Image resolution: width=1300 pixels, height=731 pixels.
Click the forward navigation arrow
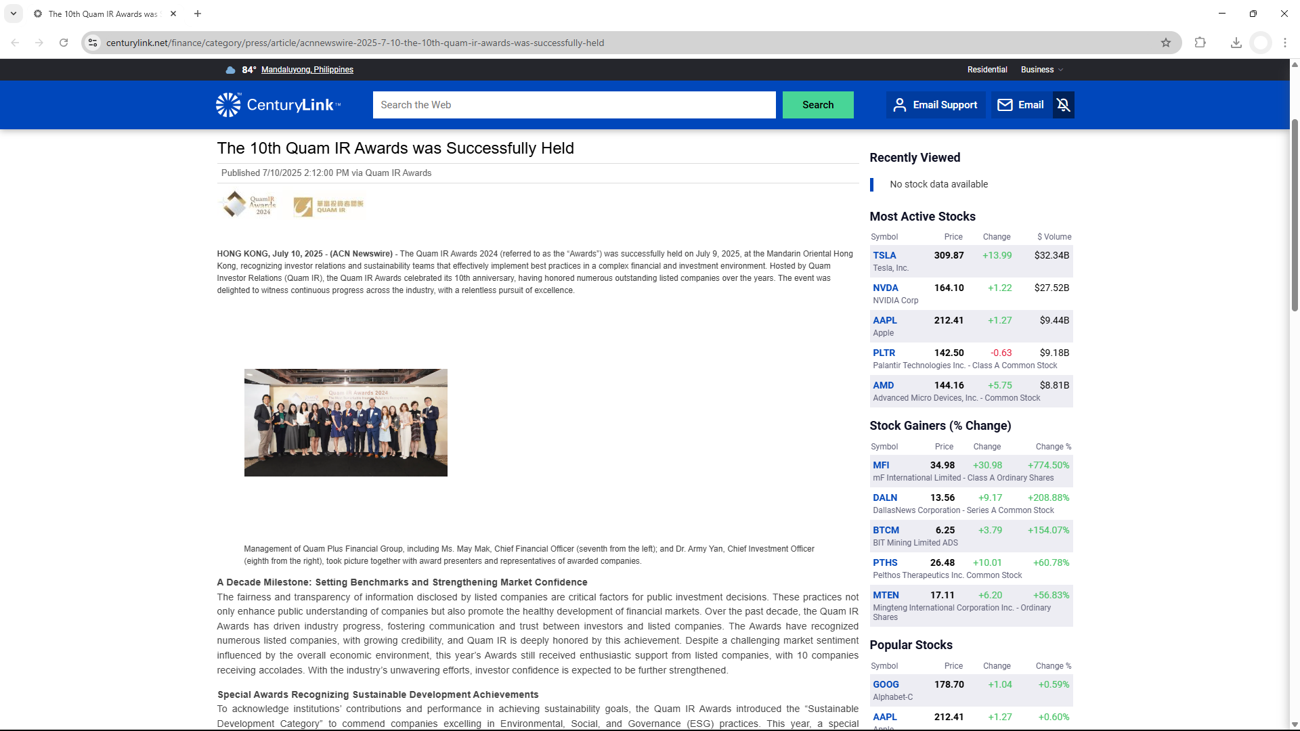coord(39,43)
